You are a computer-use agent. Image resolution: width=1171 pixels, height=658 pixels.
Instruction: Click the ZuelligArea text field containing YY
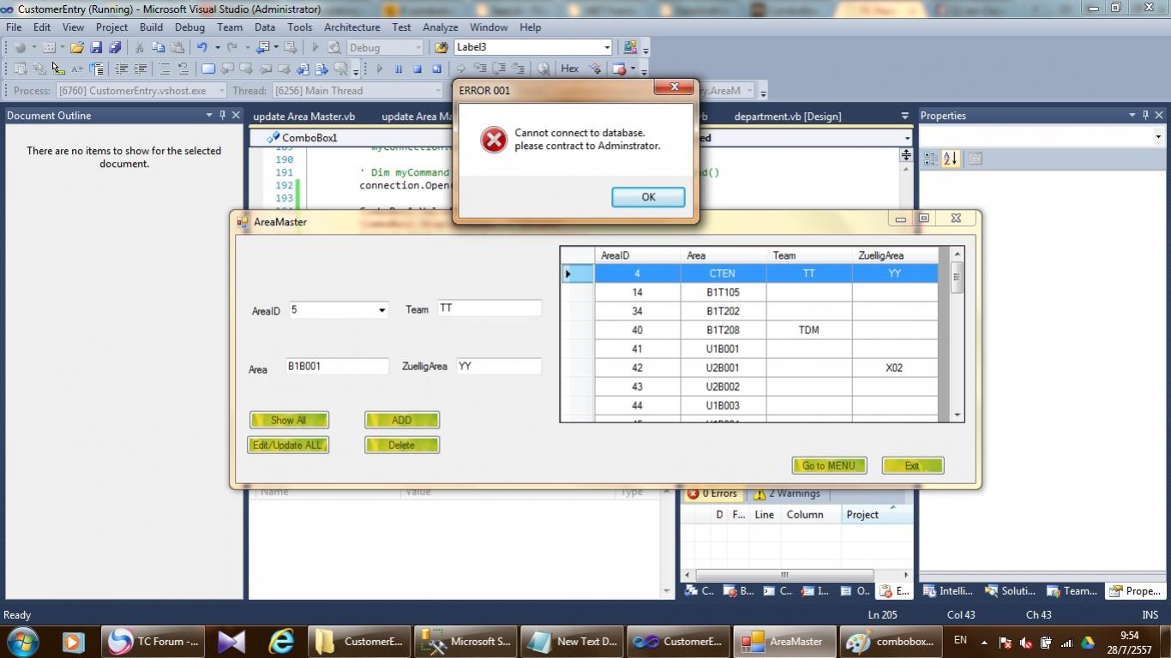499,366
